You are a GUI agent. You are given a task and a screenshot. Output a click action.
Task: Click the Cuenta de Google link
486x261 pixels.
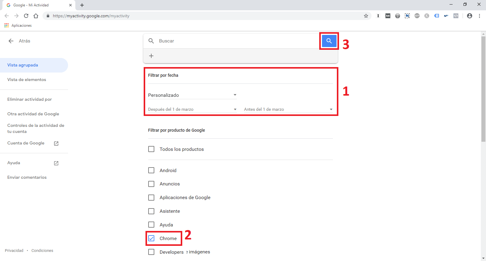click(26, 143)
